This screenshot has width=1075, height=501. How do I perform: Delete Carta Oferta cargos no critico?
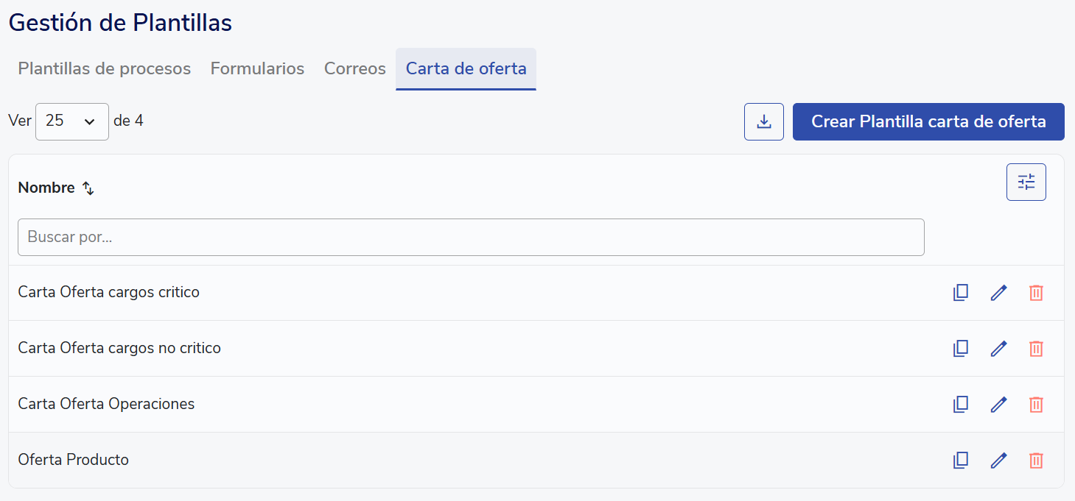1036,349
